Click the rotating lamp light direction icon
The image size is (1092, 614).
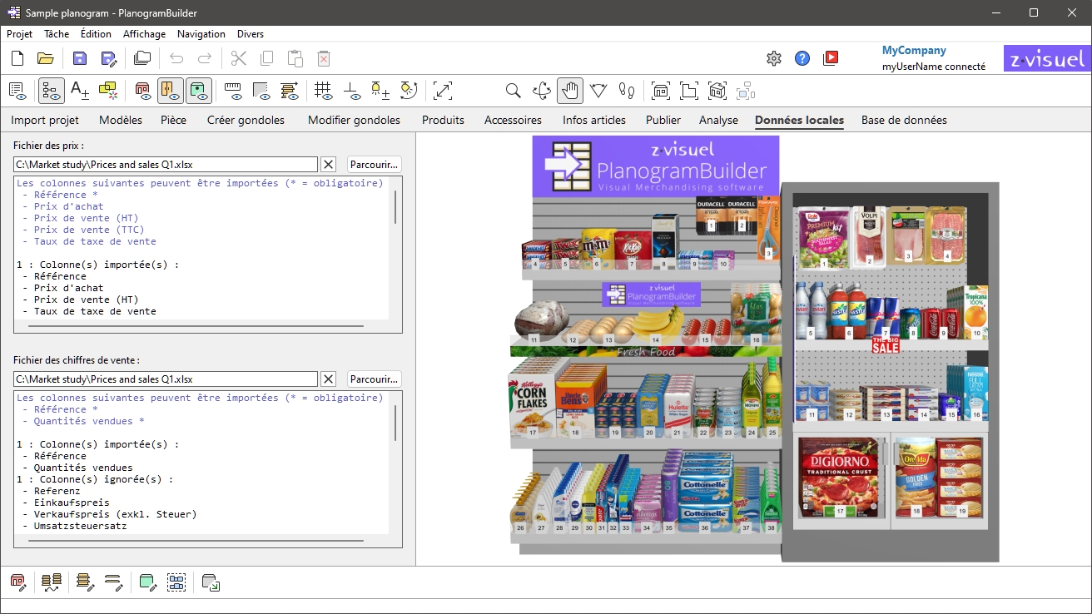point(408,90)
